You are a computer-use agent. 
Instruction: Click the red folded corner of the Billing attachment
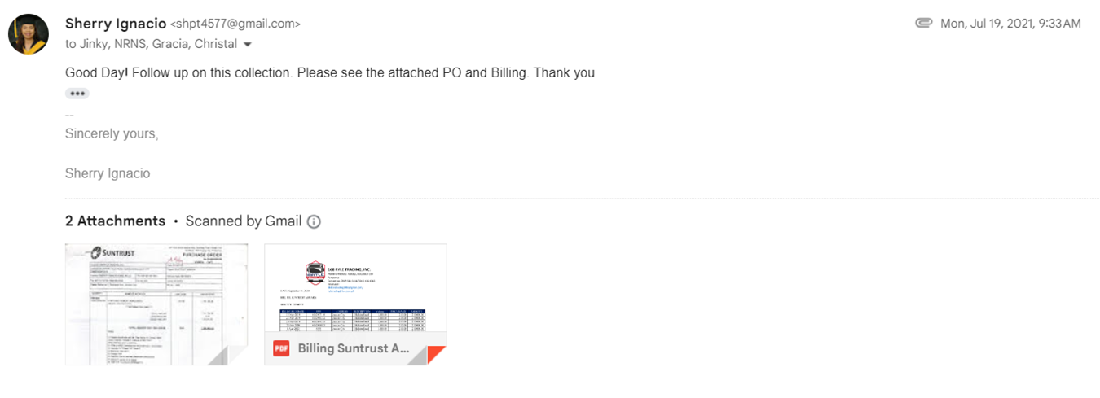pyautogui.click(x=436, y=355)
